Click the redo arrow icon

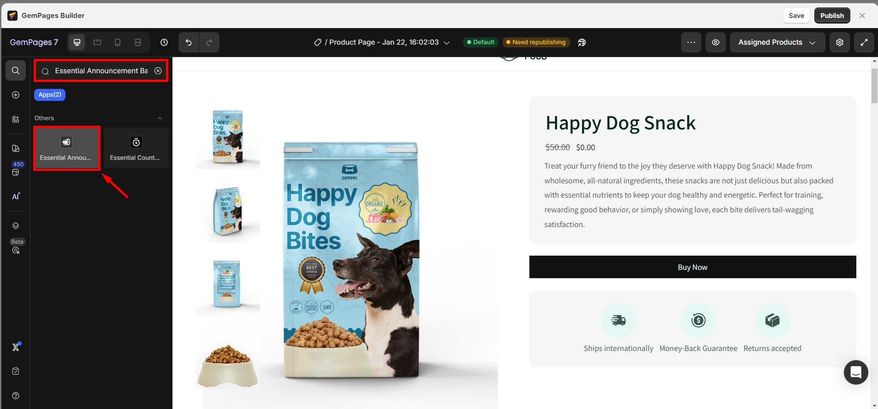209,42
